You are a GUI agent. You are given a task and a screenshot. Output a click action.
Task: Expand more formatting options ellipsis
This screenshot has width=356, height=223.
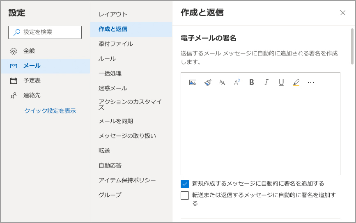coord(311,83)
